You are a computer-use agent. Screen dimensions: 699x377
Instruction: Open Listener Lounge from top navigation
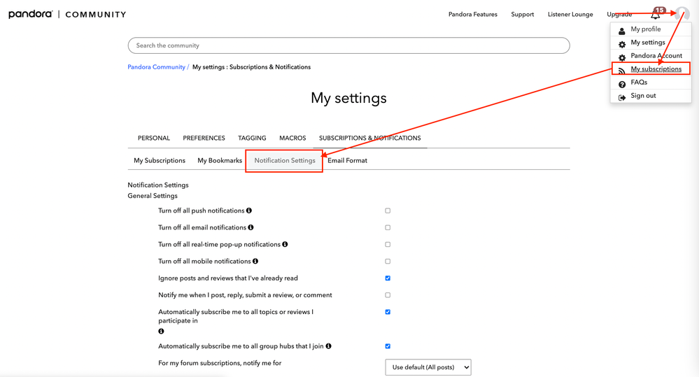click(570, 15)
